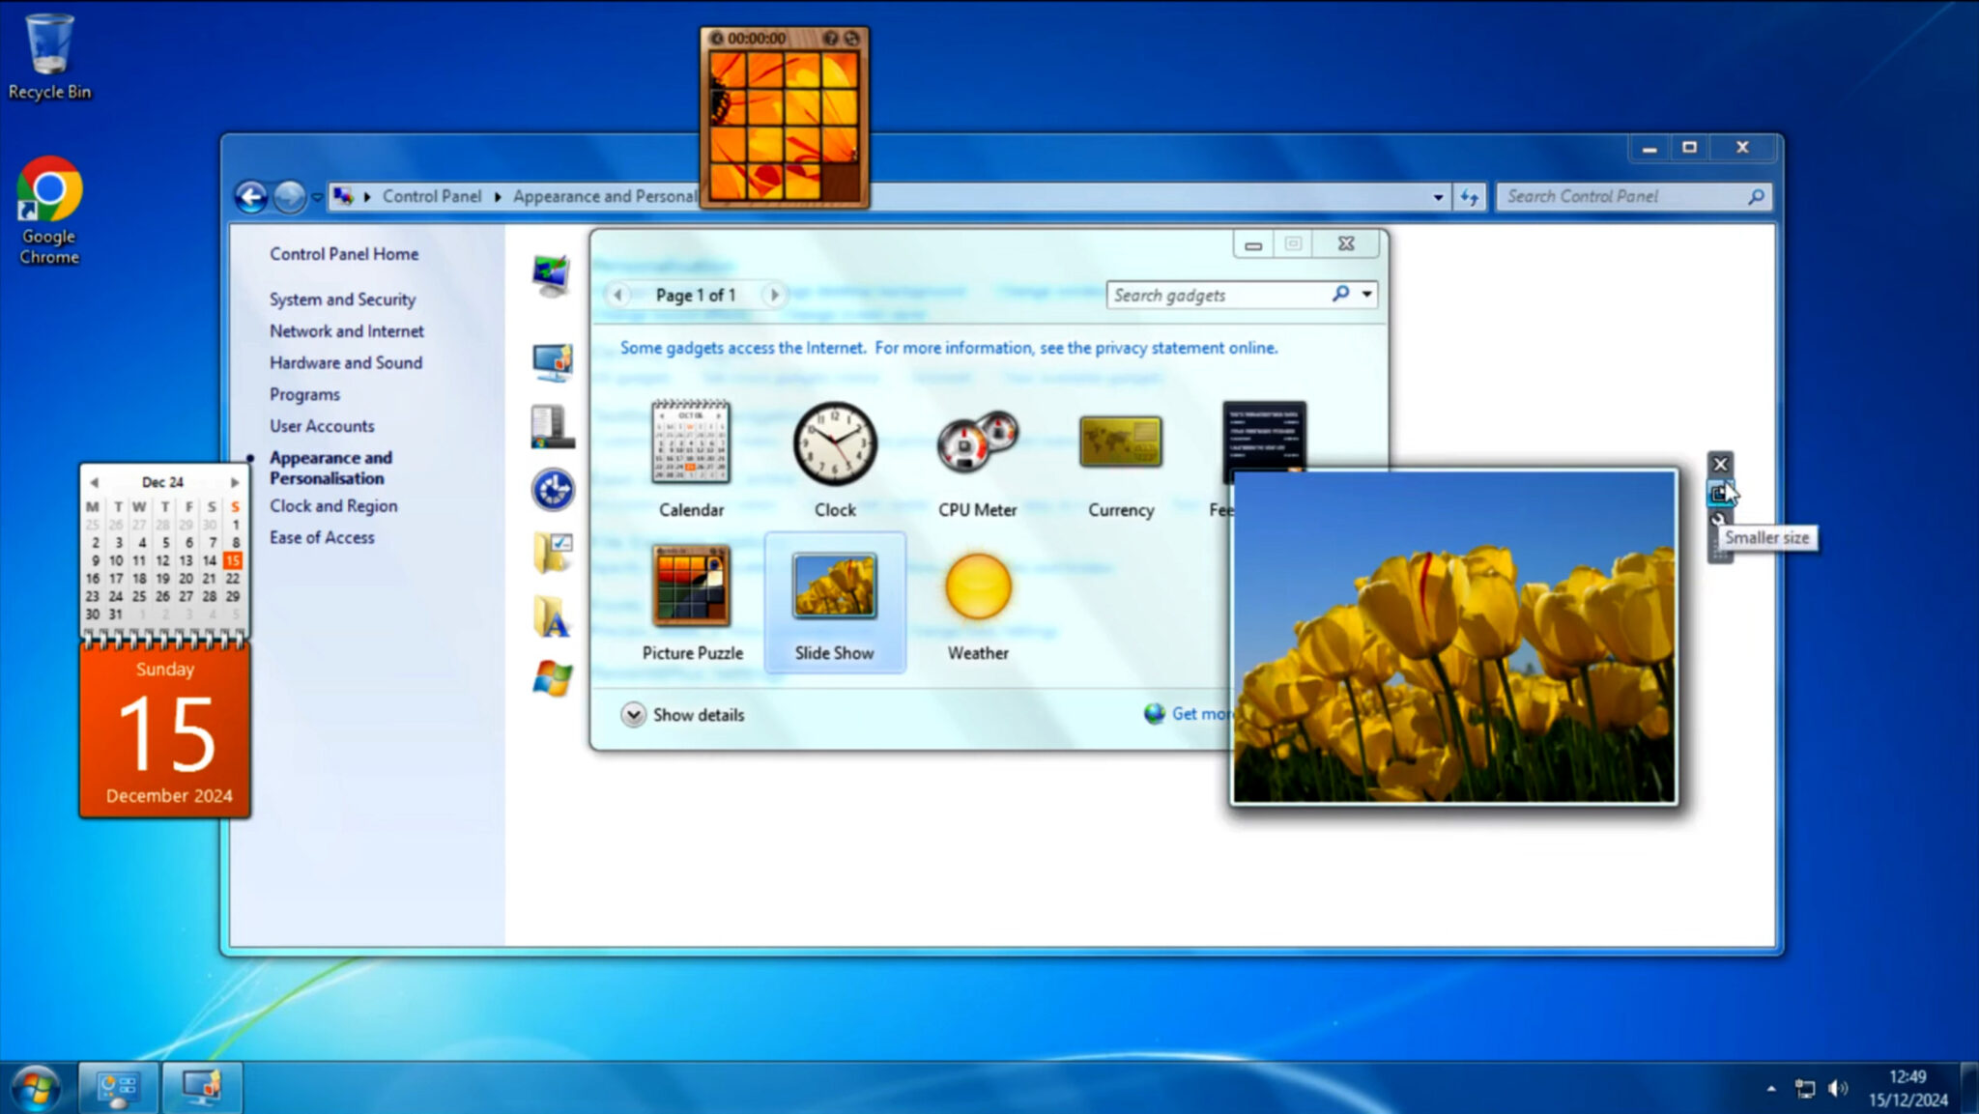The height and width of the screenshot is (1114, 1979).
Task: Select the Picture Puzzle gadget
Action: click(x=691, y=596)
